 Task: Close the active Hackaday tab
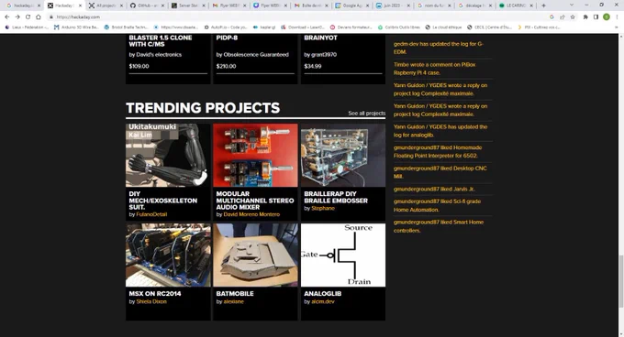coord(80,5)
